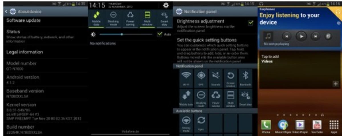Tap the Enjoy listening to your device banner
Viewport: 342px width, 136px height.
pyautogui.click(x=290, y=18)
